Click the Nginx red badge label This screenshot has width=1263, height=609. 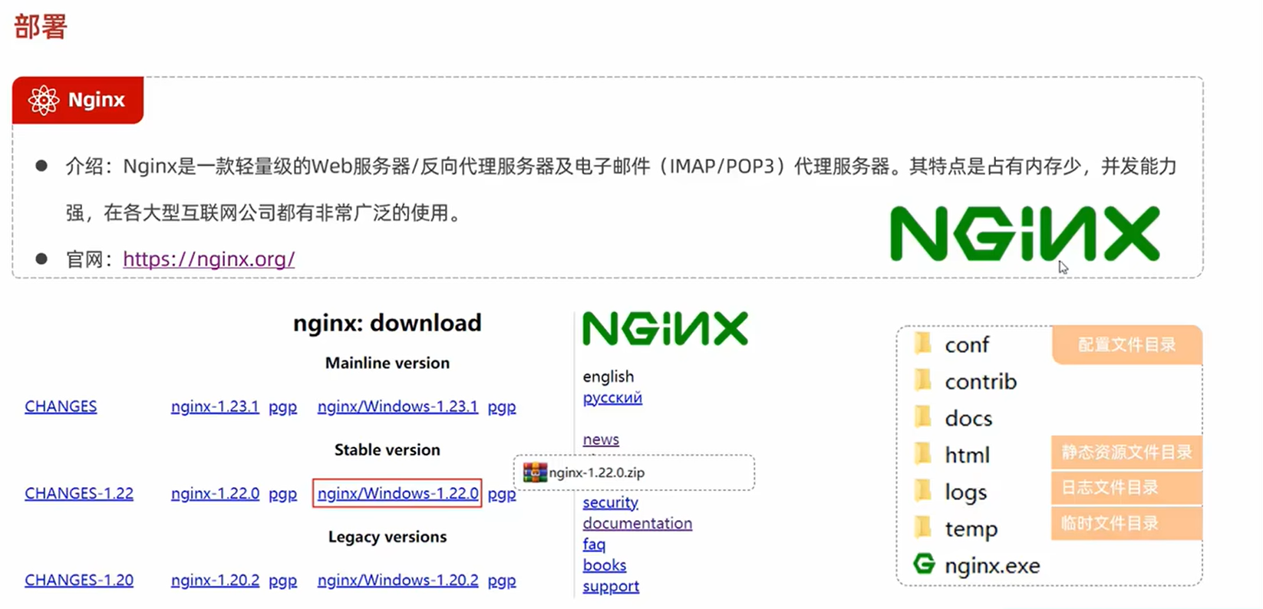(77, 100)
